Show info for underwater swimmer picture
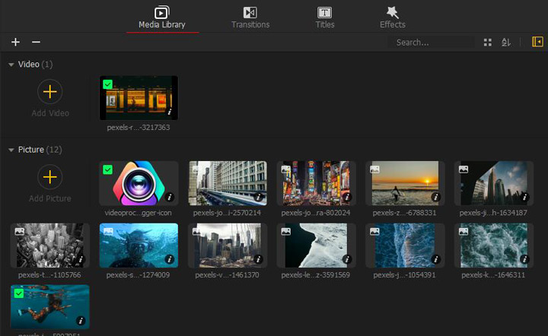This screenshot has height=336, width=548. pos(81,321)
